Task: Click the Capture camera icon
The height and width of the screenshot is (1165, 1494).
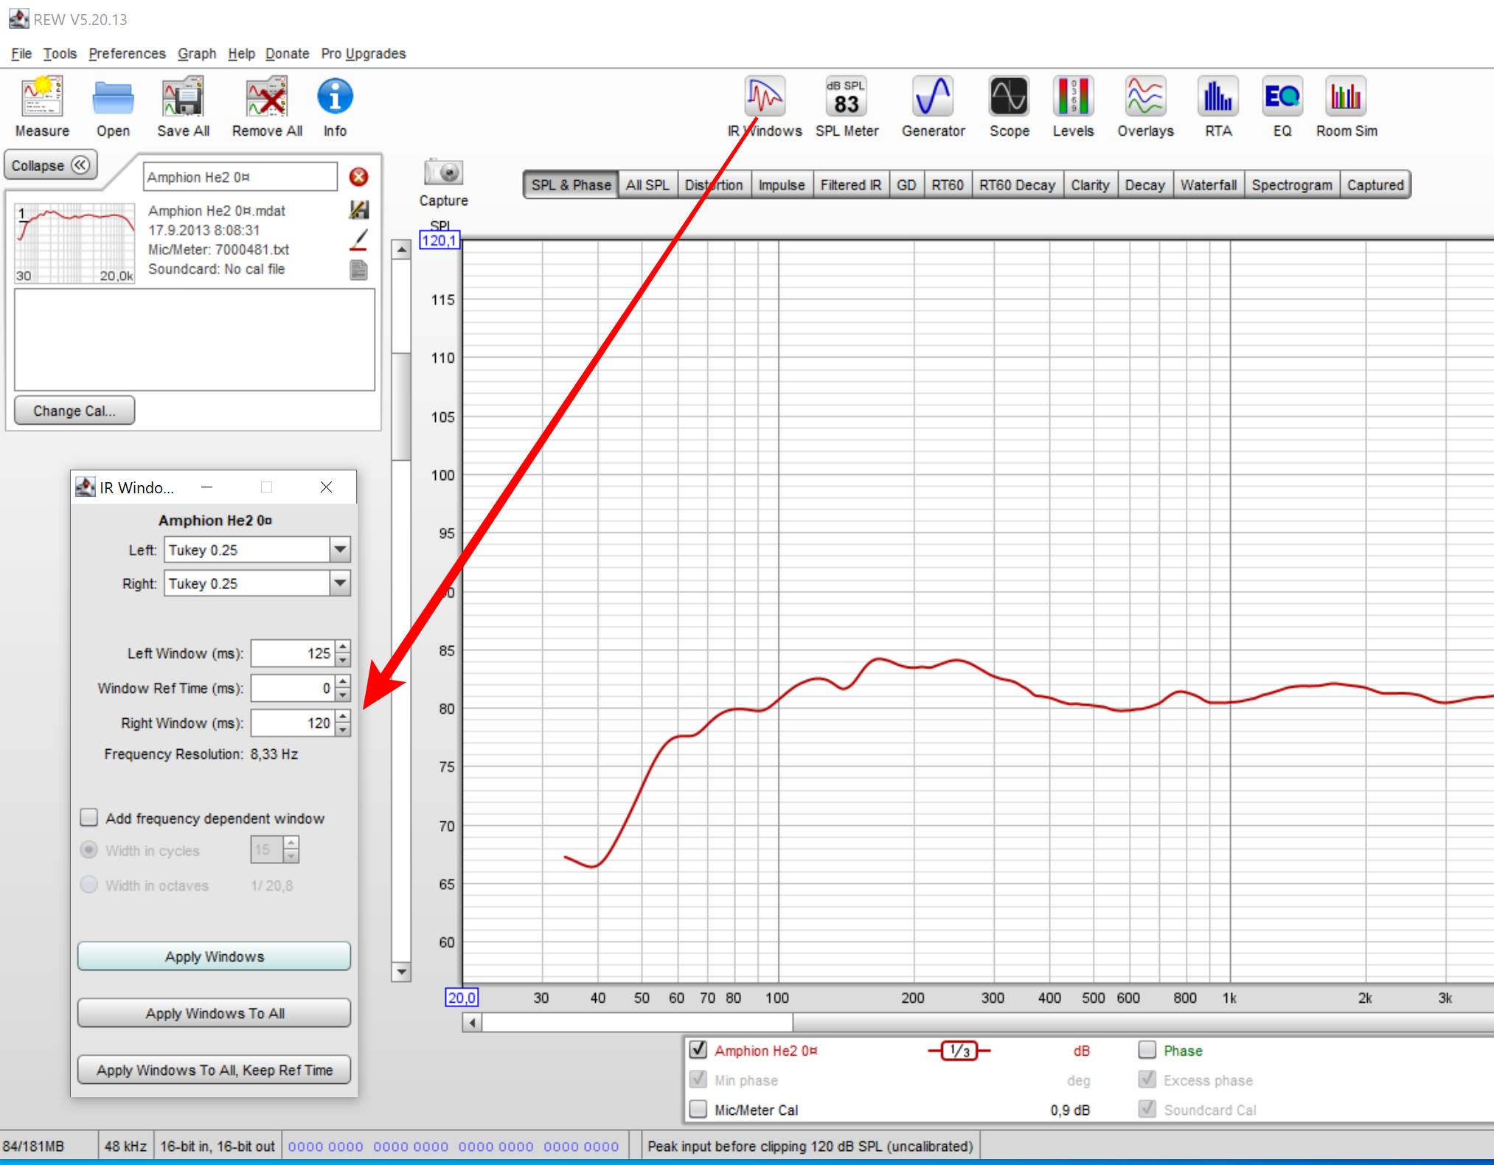Action: [x=443, y=173]
